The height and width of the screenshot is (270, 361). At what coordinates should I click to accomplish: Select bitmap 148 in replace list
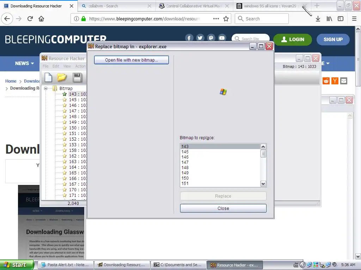pyautogui.click(x=220, y=168)
